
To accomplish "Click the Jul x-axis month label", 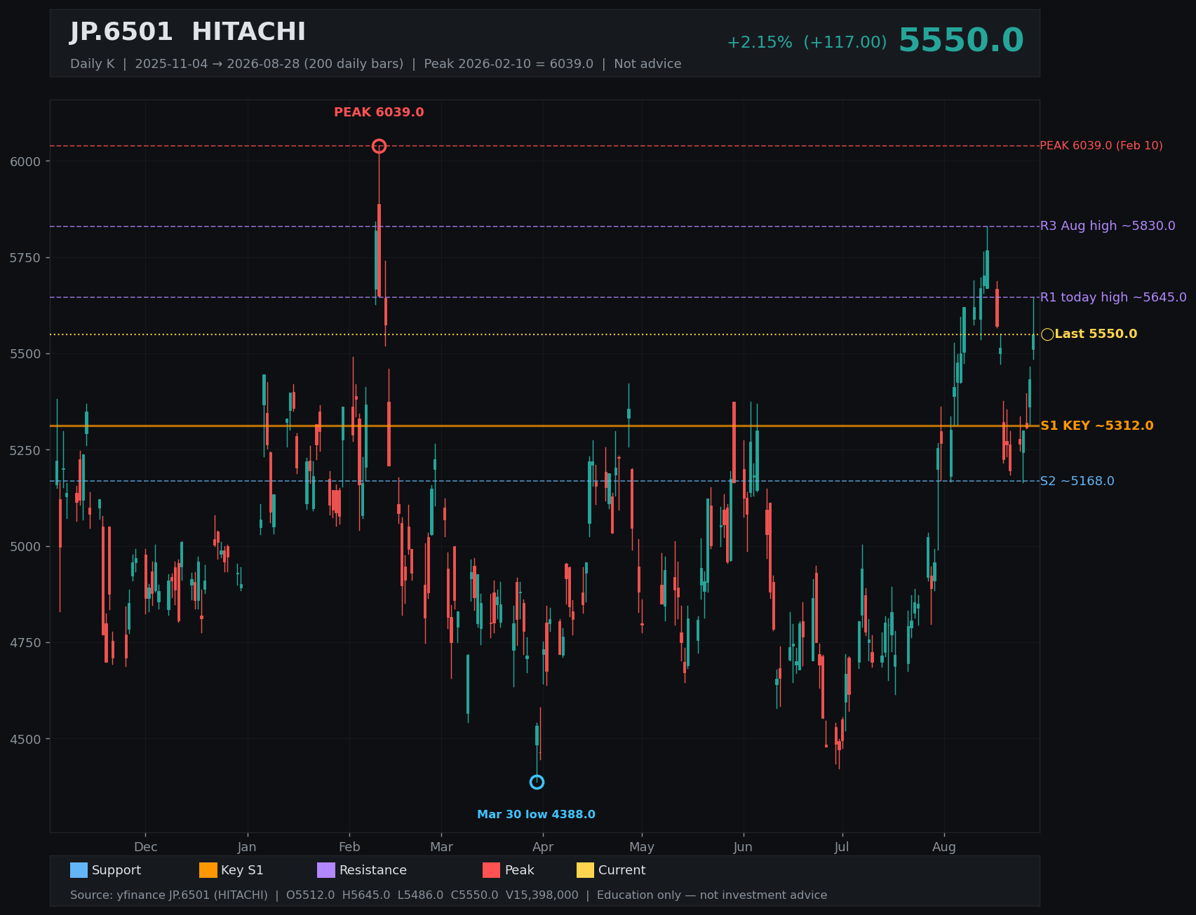I will click(x=842, y=847).
